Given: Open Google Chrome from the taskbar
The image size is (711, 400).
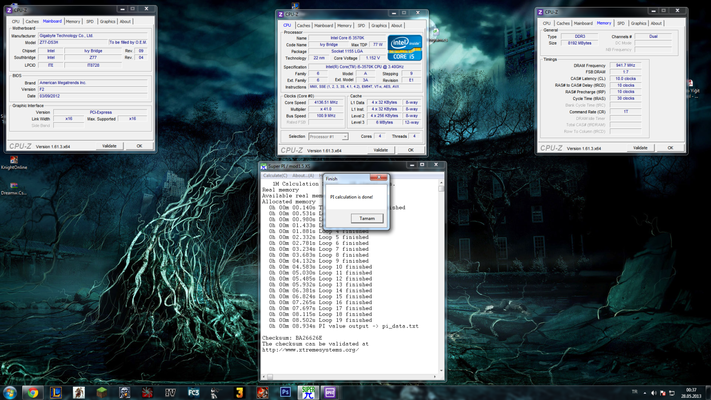Looking at the screenshot, I should point(32,392).
